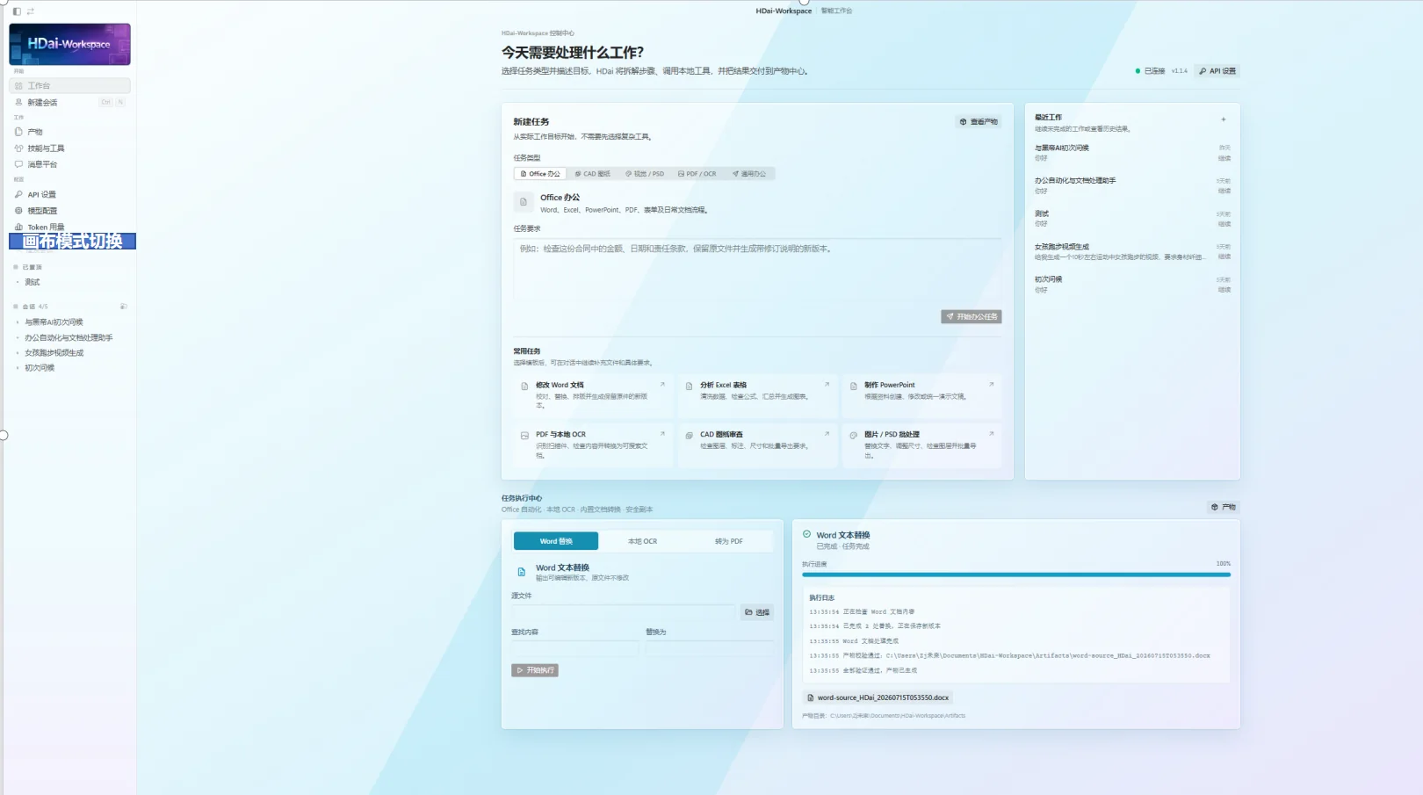Click the green check icon beside Word 文本替换
This screenshot has height=795, width=1423.
[x=807, y=534]
